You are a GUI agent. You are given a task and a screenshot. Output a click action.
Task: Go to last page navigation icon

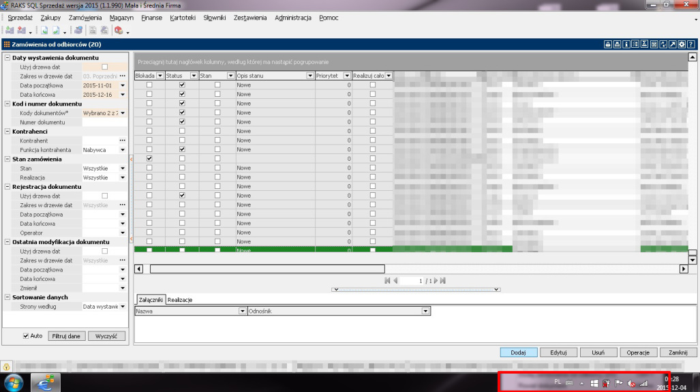[443, 281]
